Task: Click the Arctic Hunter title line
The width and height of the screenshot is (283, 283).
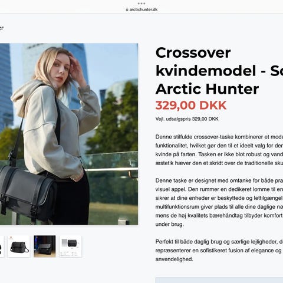Action: (x=207, y=89)
